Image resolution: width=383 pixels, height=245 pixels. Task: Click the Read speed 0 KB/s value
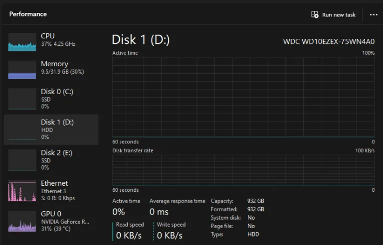(x=129, y=236)
